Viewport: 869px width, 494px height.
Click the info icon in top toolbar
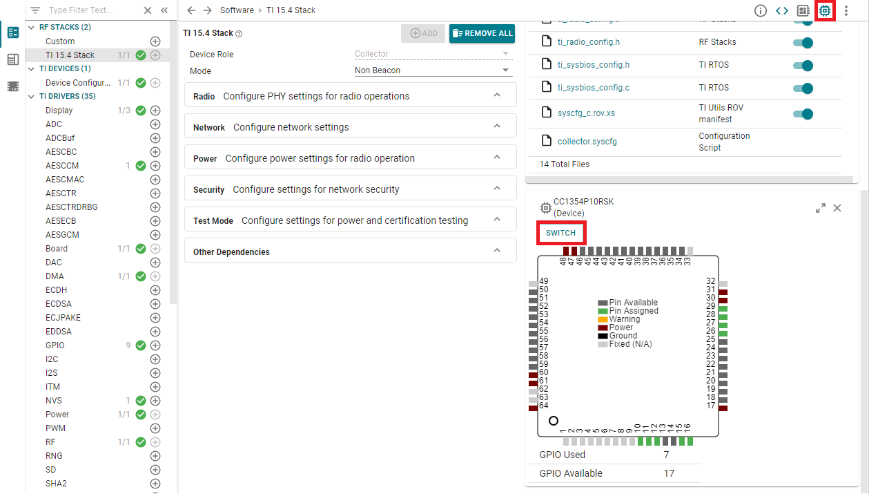click(760, 10)
